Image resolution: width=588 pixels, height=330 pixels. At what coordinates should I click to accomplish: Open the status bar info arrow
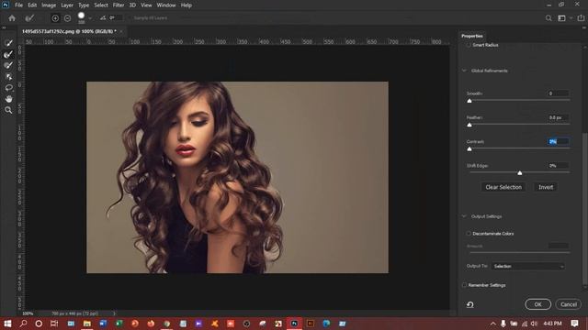tap(114, 313)
